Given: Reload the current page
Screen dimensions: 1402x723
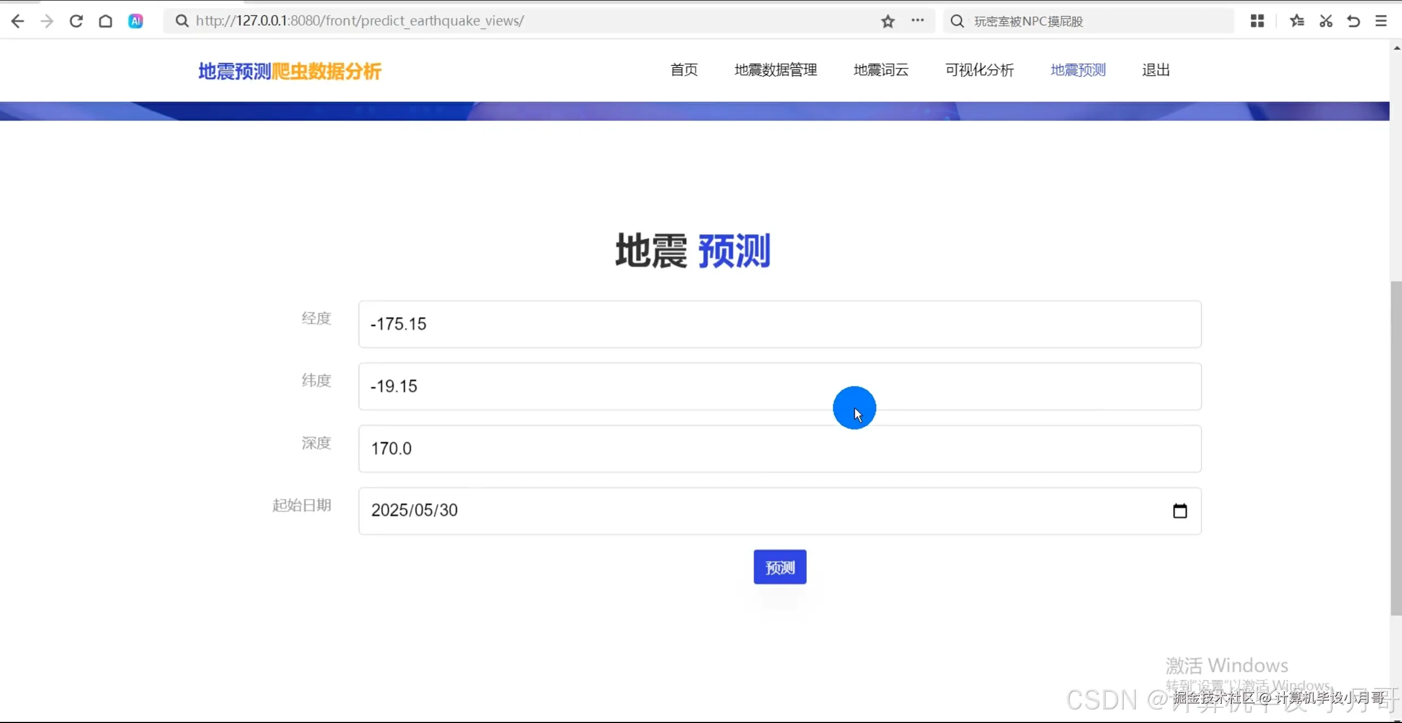Looking at the screenshot, I should pos(76,21).
